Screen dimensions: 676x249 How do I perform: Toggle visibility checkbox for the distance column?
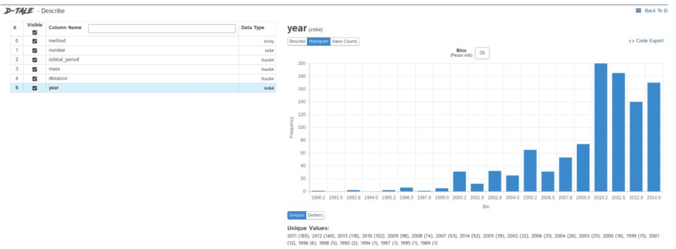click(35, 78)
